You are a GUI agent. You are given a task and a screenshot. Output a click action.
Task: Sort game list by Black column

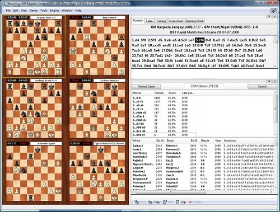click(x=170, y=140)
